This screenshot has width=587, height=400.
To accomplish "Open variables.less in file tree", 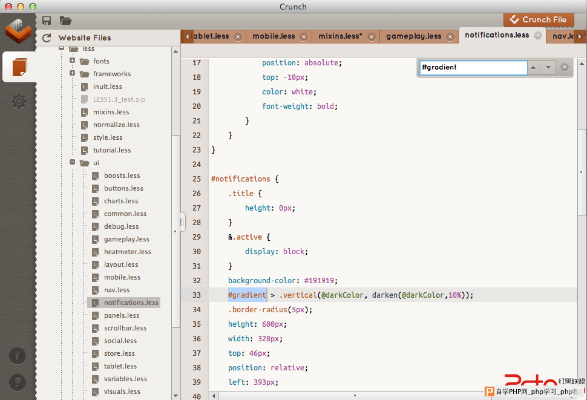I will (125, 379).
